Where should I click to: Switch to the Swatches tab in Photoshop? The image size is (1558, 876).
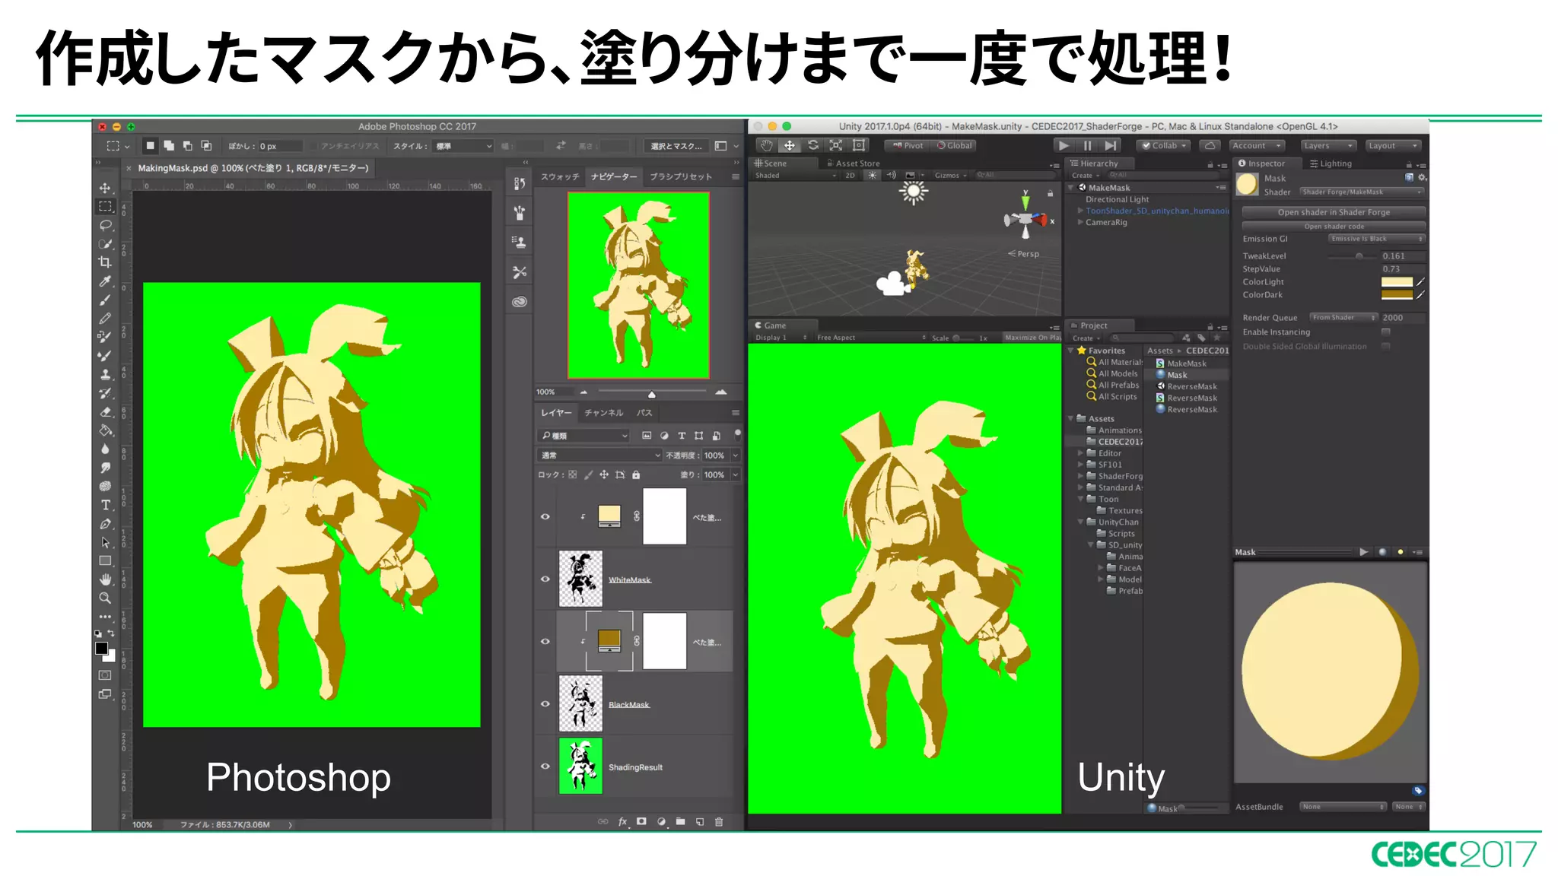[x=560, y=176]
